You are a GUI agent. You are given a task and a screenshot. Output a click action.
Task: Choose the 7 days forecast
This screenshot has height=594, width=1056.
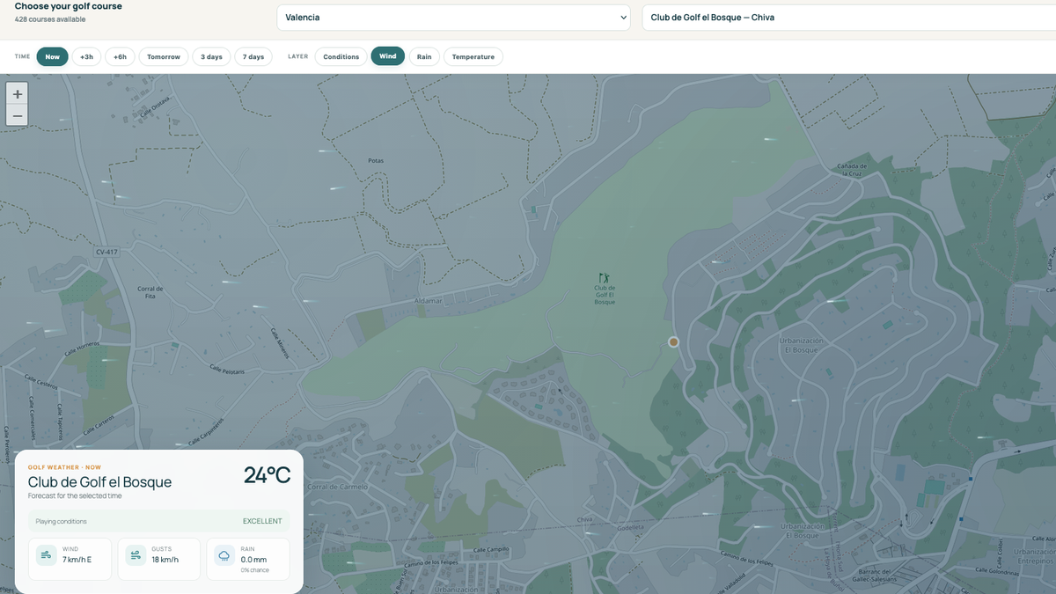(x=253, y=57)
